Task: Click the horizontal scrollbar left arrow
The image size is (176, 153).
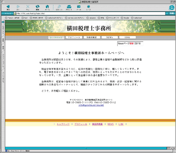Action: tap(172, 148)
